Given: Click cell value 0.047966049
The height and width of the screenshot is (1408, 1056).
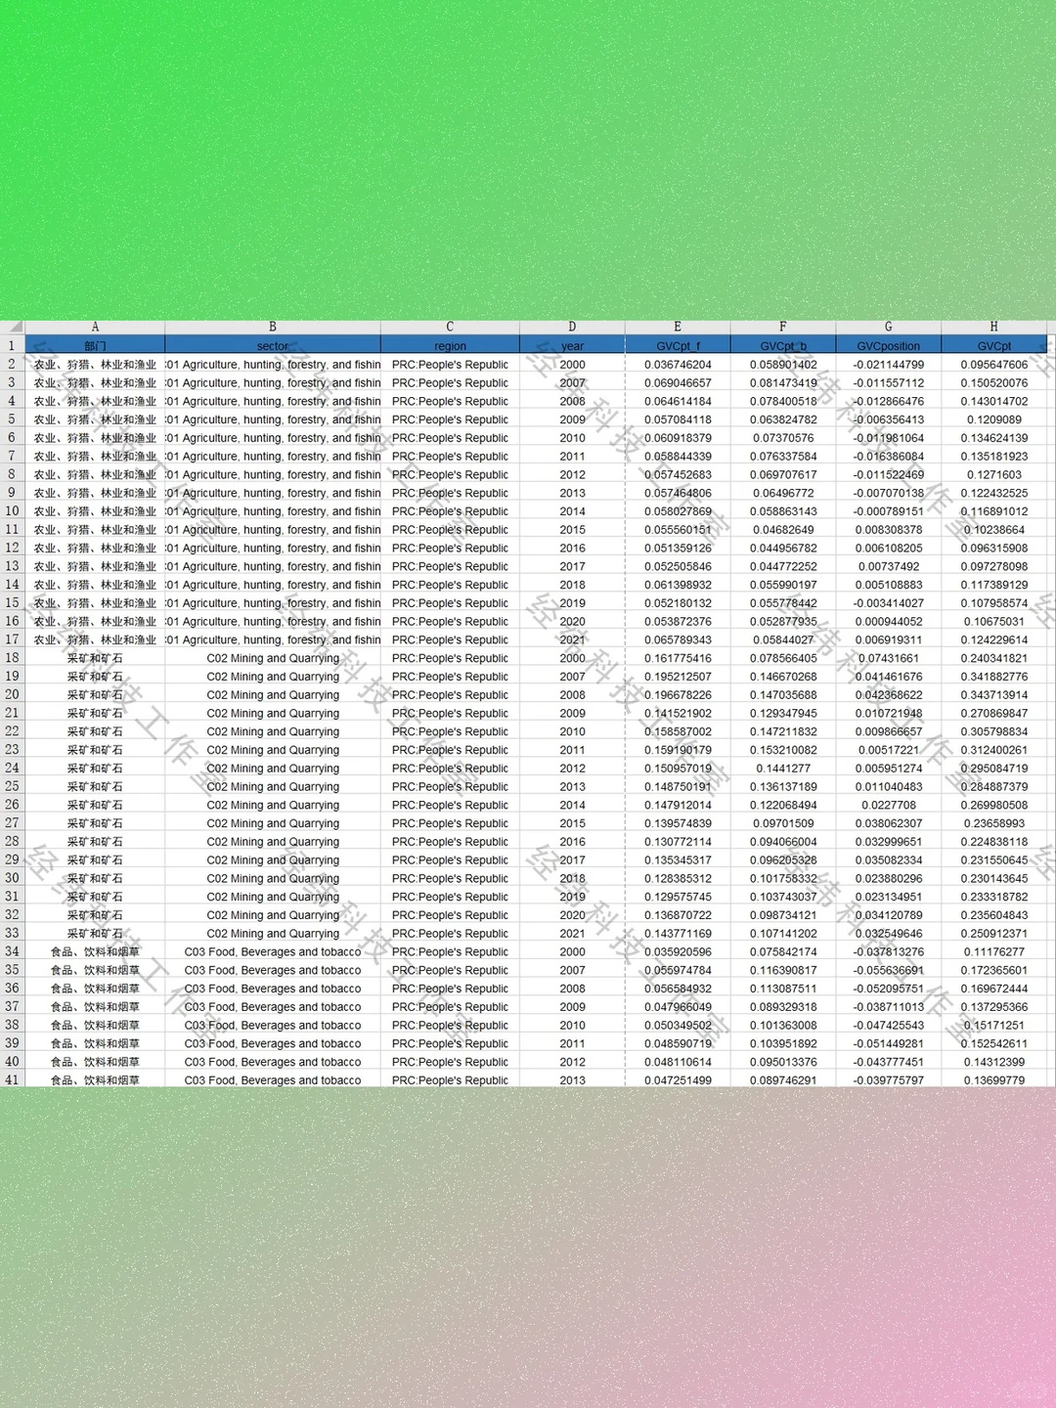Looking at the screenshot, I should click(678, 1006).
